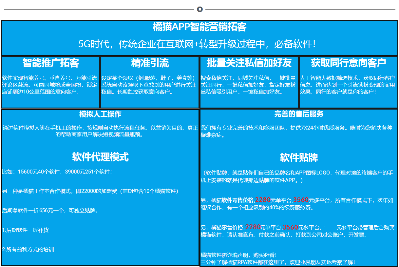399x267 pixels.
Task: Click paragraph starting 通过软件模拟人类
Action: (100, 131)
